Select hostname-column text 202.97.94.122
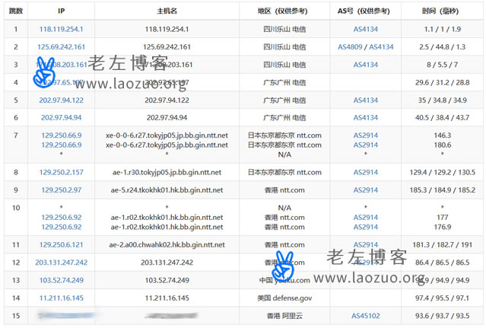Screen dimensions: 486x328 pos(167,100)
